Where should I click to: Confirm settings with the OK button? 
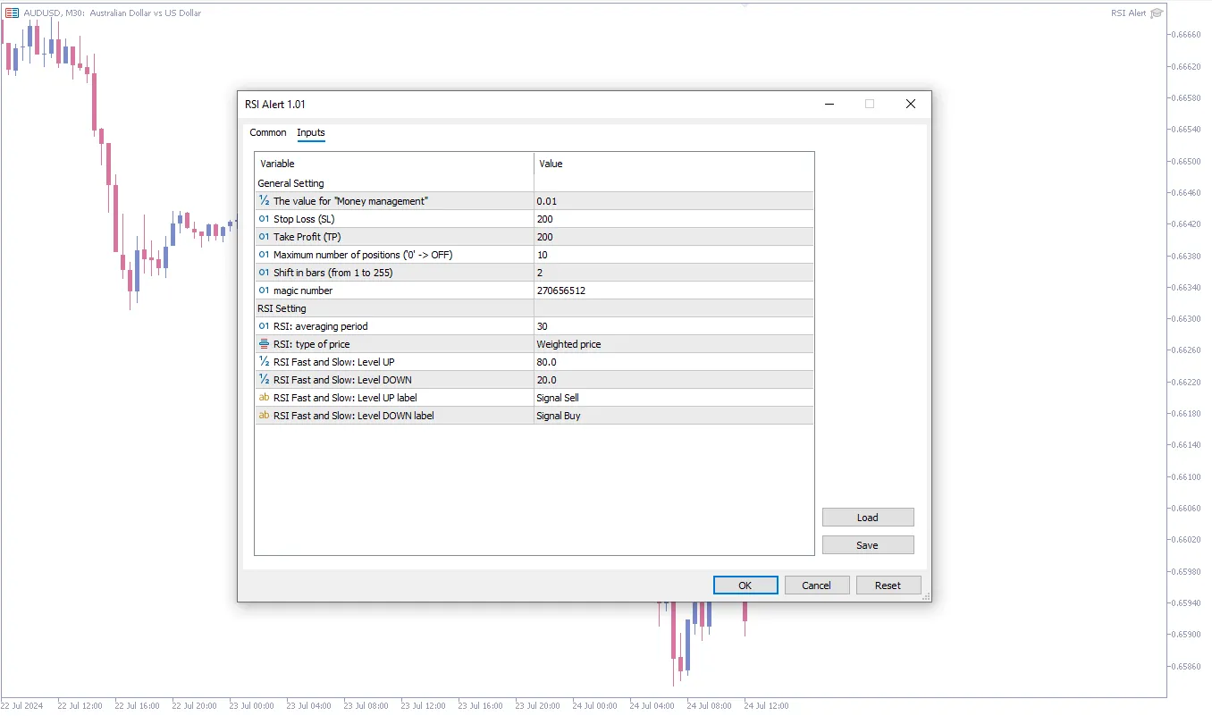pos(745,585)
